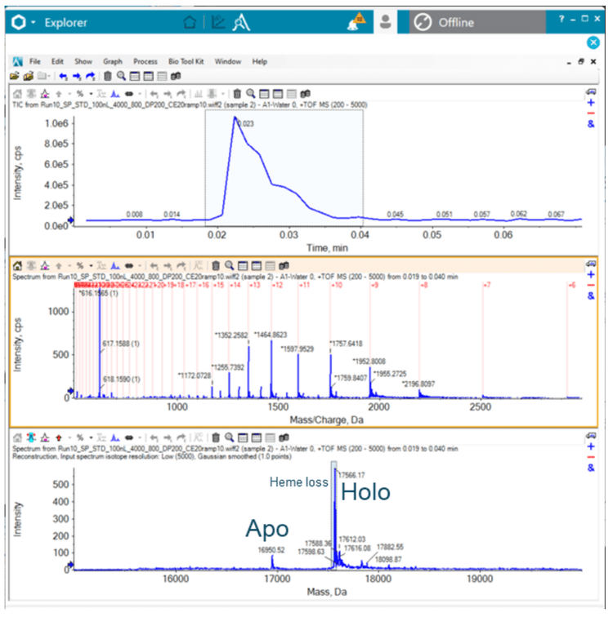Open the percent dropdown arrow in TIC toolbar
Image resolution: width=613 pixels, height=617 pixels.
90,93
